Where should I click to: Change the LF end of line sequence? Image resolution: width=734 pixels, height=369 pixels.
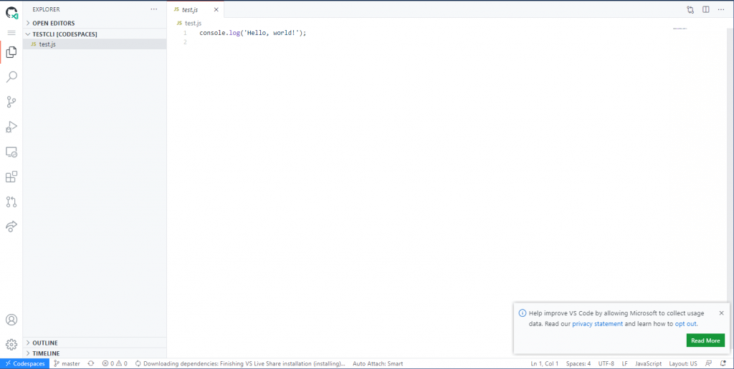point(625,363)
